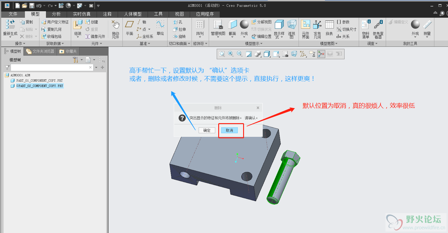Viewport: 448px width, 233px height.
Task: Open the File (文件) menu
Action: pyautogui.click(x=13, y=14)
